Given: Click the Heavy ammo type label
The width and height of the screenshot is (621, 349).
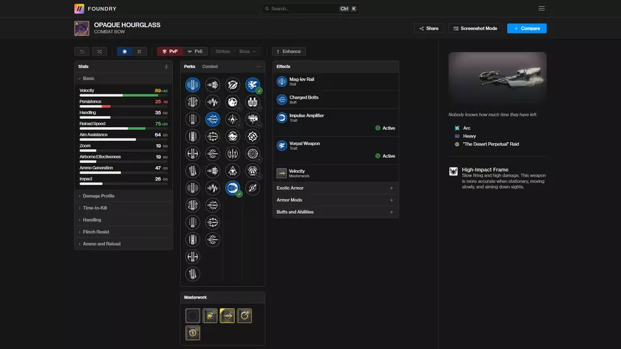Looking at the screenshot, I should (469, 136).
